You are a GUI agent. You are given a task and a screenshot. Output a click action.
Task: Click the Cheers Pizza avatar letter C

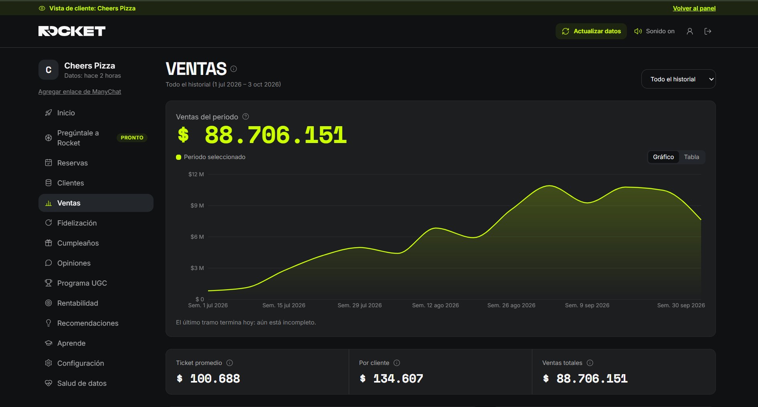pos(49,70)
